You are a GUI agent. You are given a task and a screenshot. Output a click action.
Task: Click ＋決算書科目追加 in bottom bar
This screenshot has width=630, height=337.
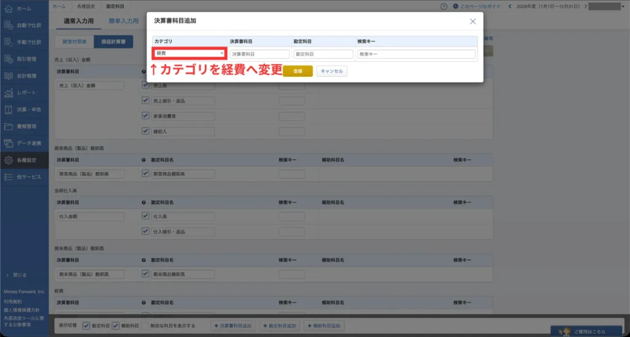[233, 326]
